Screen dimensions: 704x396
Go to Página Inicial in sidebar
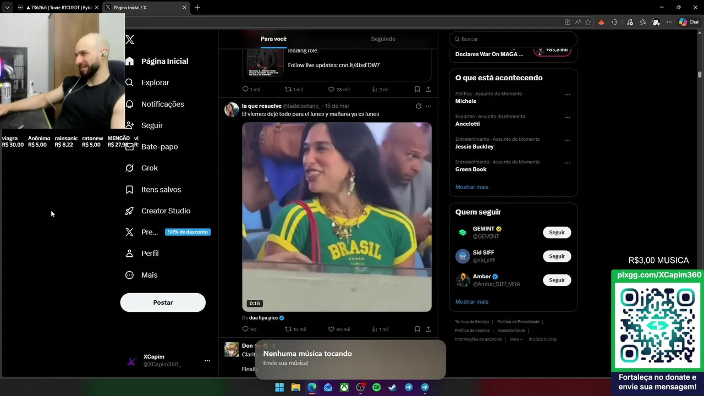(x=157, y=61)
